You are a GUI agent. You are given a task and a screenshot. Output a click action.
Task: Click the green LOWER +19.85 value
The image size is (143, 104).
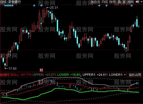[x=69, y=75]
